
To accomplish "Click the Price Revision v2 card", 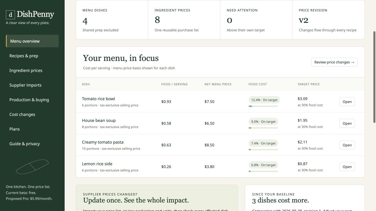I will 328,20.
